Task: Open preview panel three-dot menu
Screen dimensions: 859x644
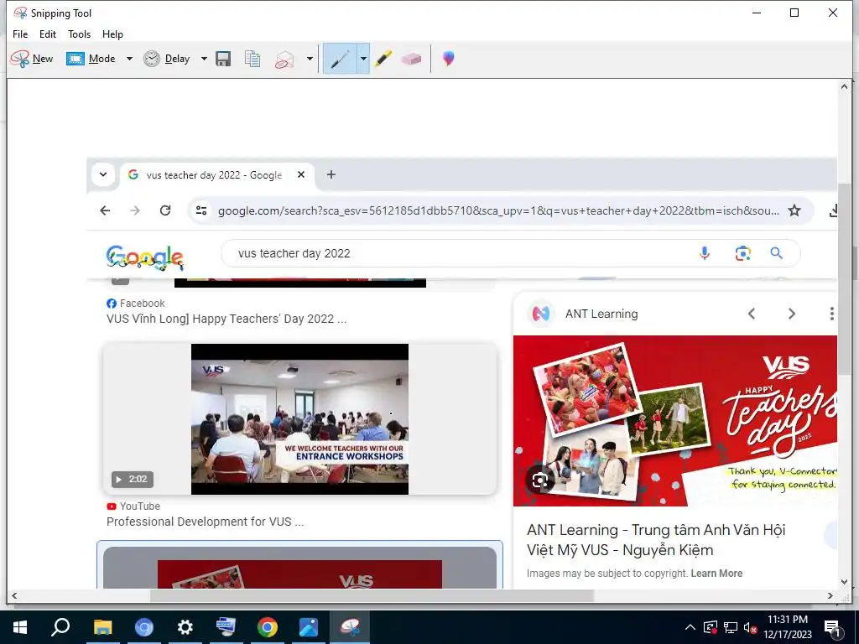Action: point(831,314)
